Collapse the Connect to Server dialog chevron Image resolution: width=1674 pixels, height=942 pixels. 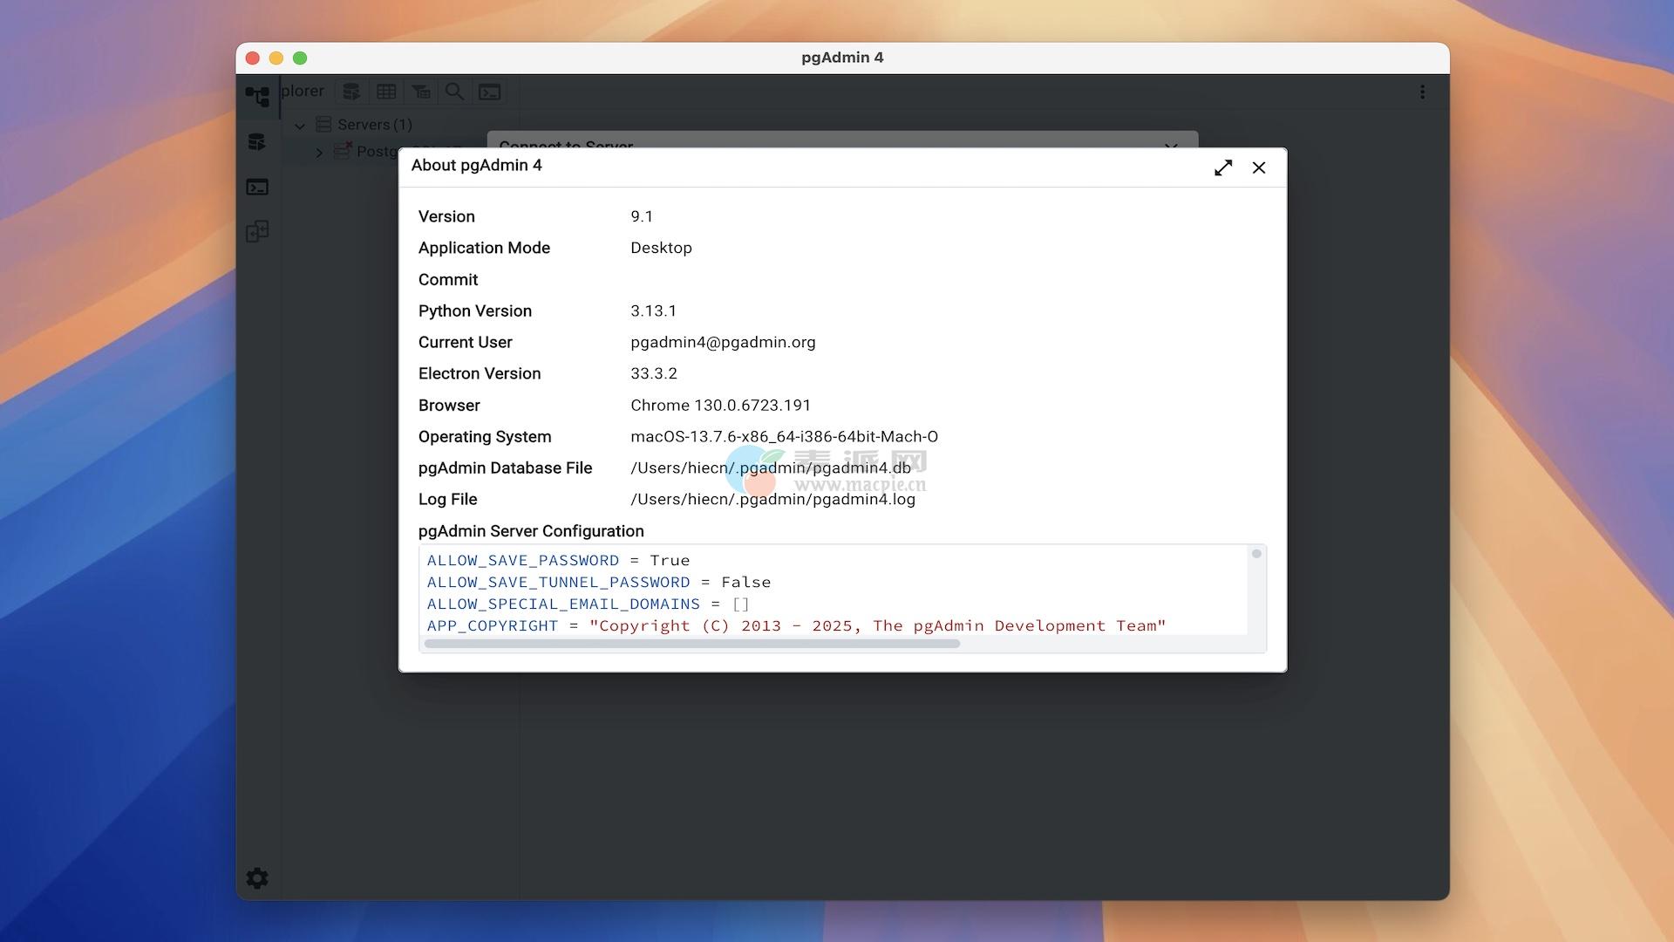1171,144
